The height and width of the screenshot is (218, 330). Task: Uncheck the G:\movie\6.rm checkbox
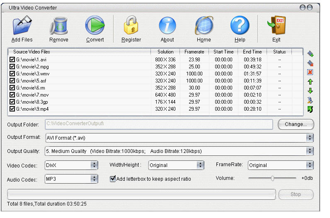click(x=12, y=88)
